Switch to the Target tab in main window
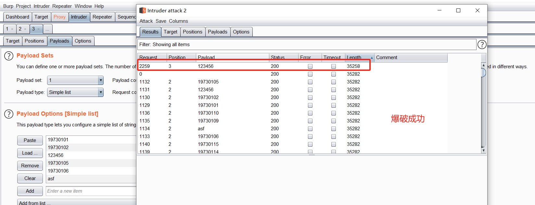Screen dimensions: 535x205 (41, 17)
